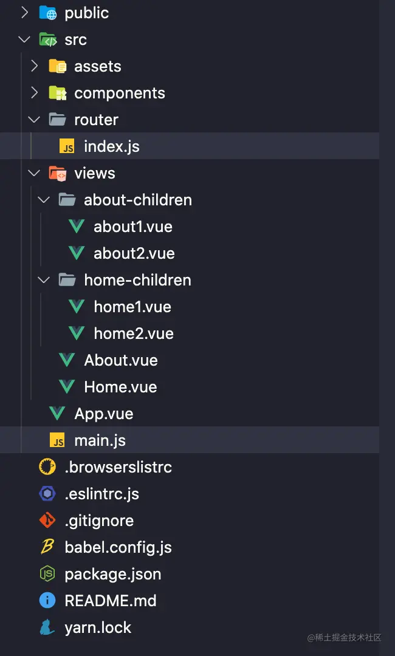The height and width of the screenshot is (656, 395).
Task: Click the JS icon beside index.js
Action: point(67,146)
